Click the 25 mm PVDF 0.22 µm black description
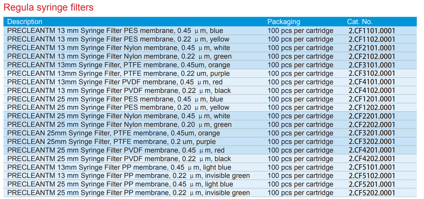Image resolution: width=424 pixels, height=199 pixels. click(119, 159)
